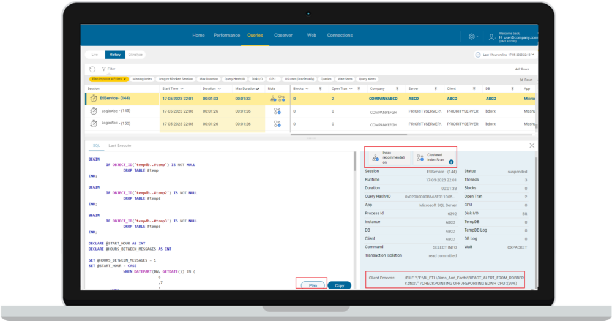612x321 pixels.
Task: Select the EtlService - (144) session name
Action: coord(115,99)
